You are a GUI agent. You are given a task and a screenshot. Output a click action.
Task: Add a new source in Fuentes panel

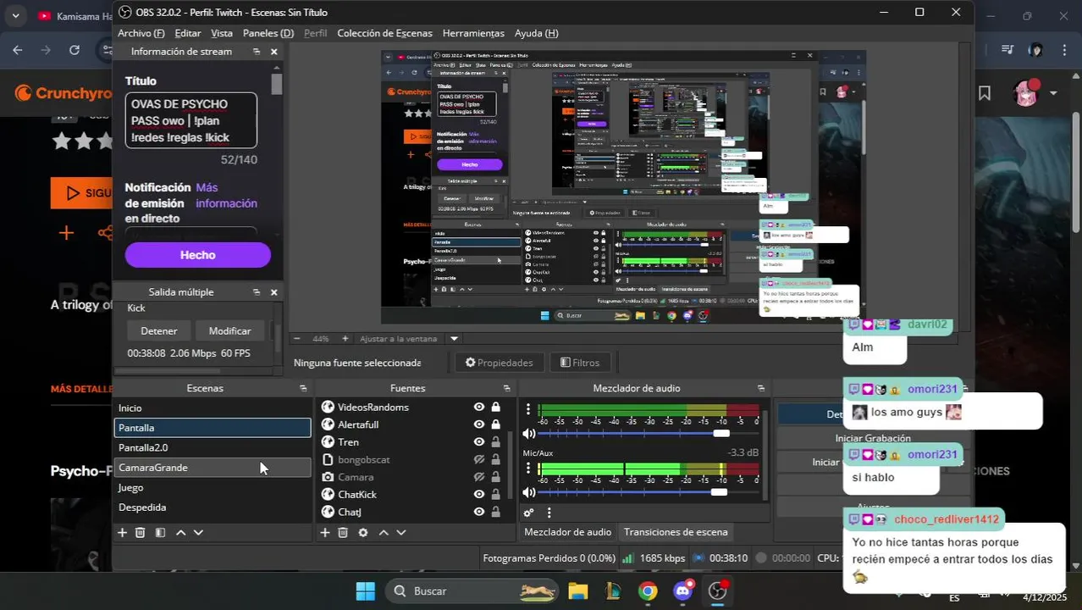[324, 533]
